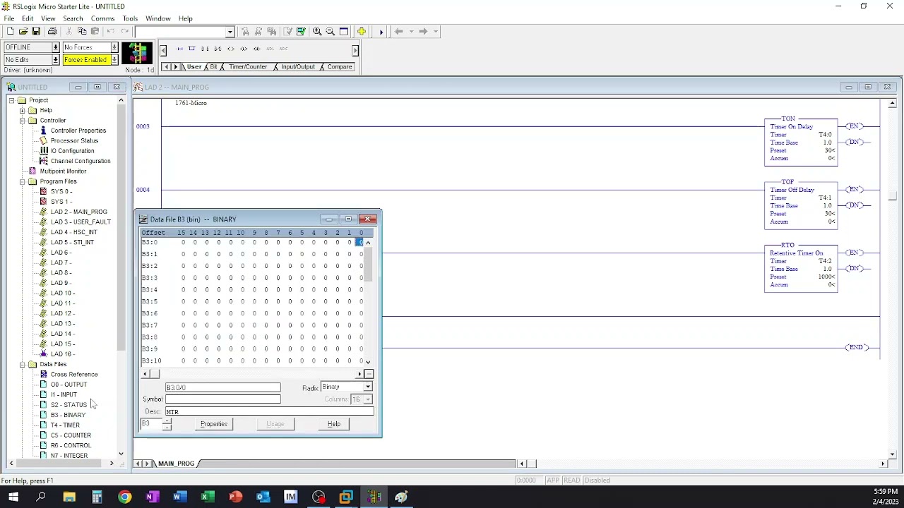Open OFFLINE mode dropdown

click(55, 47)
